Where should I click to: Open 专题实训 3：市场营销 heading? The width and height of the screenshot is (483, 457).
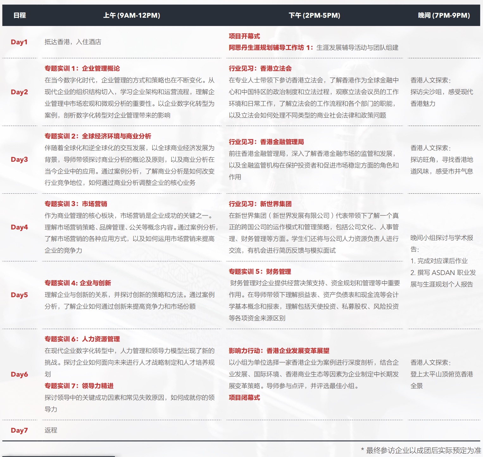[76, 204]
